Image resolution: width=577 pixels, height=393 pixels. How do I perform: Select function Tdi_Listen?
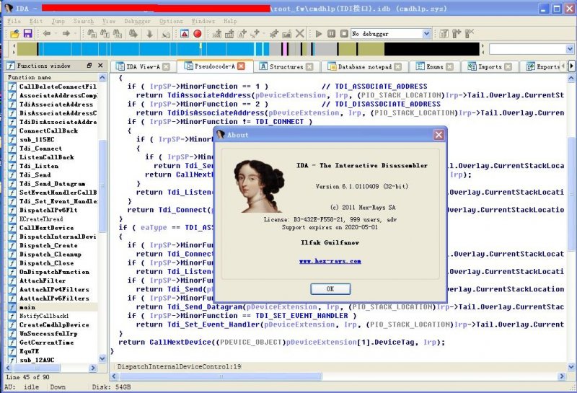tap(39, 166)
